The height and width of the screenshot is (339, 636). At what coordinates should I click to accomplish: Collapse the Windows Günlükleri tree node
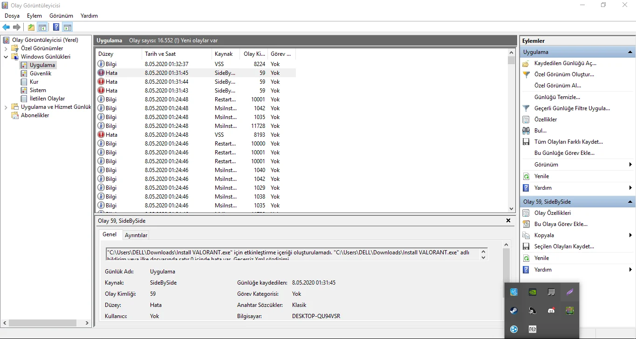coord(6,57)
